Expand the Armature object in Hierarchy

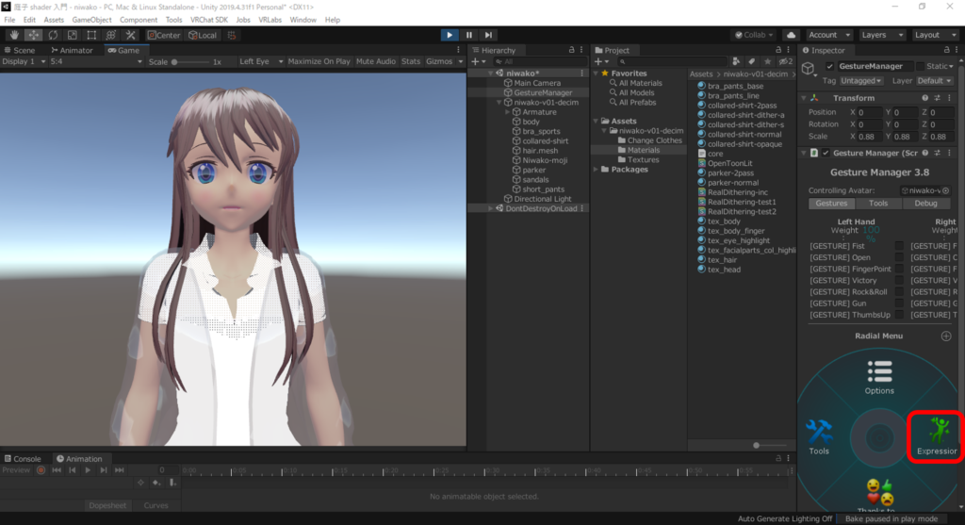[x=508, y=112]
